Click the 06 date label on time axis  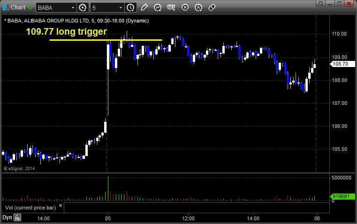click(x=317, y=218)
